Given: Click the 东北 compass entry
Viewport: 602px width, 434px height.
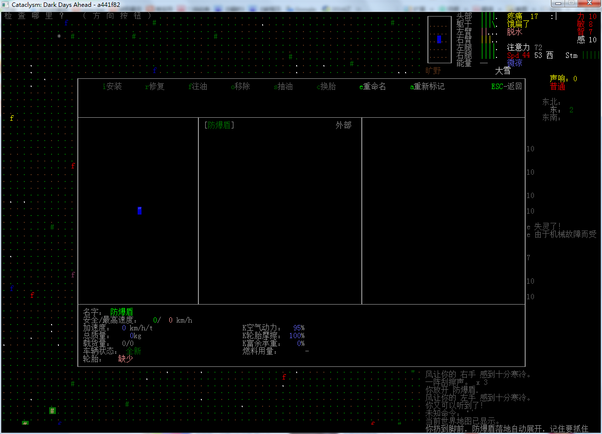Looking at the screenshot, I should pos(552,102).
